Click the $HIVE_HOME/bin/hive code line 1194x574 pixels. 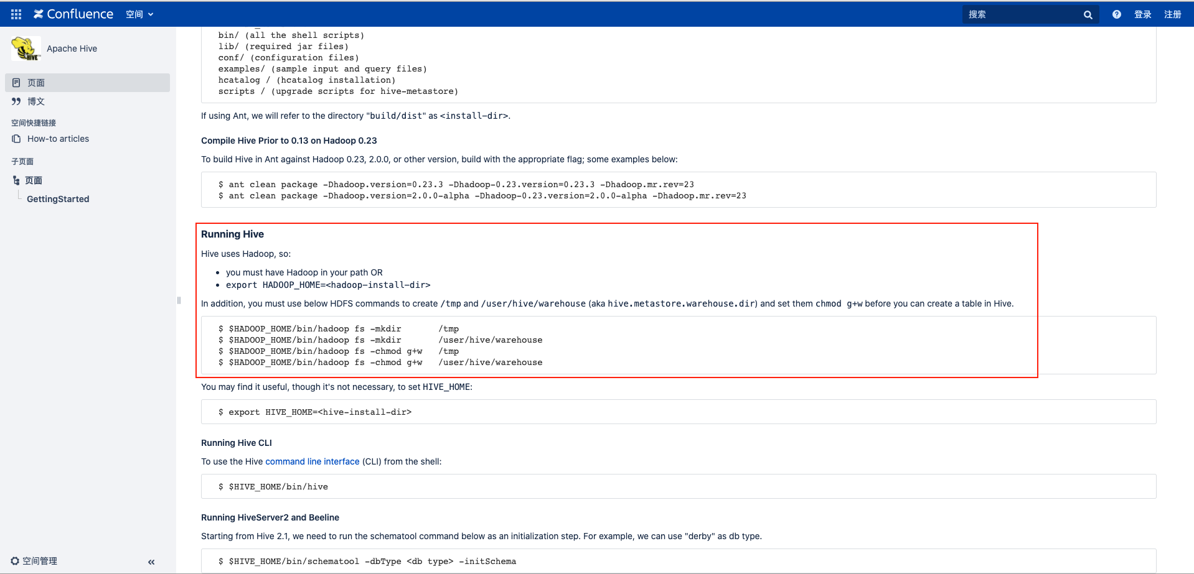[x=273, y=487]
